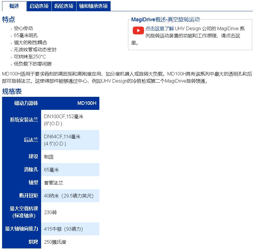Click the 230转 value cell
The height and width of the screenshot is (249, 254).
tap(70, 212)
